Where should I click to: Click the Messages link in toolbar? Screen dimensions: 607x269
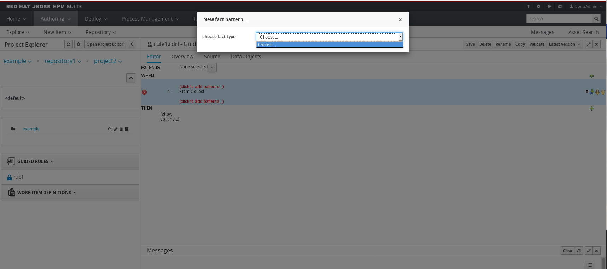tap(542, 32)
